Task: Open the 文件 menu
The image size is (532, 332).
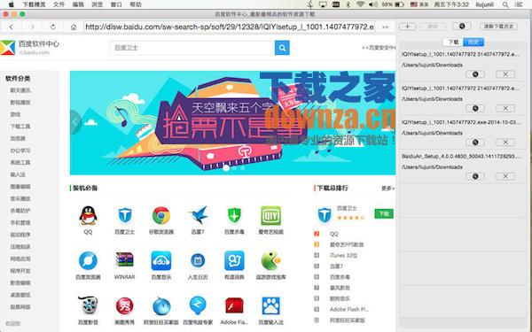Action: click(59, 4)
